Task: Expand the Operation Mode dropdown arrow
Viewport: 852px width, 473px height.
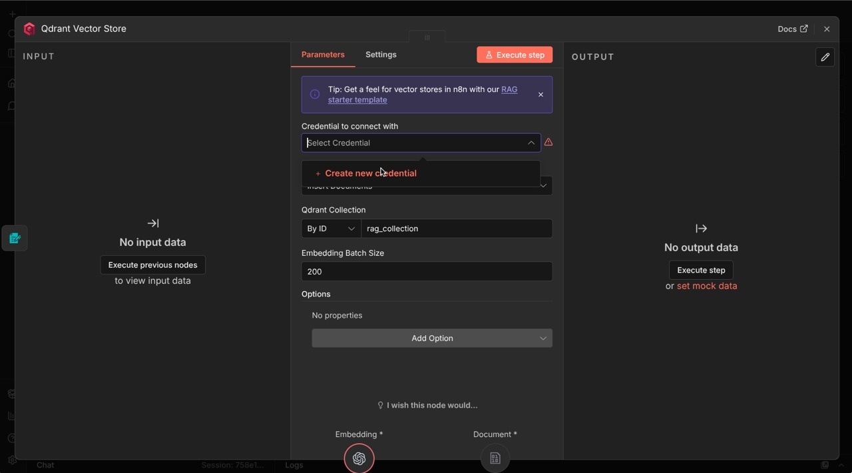Action: pyautogui.click(x=544, y=186)
